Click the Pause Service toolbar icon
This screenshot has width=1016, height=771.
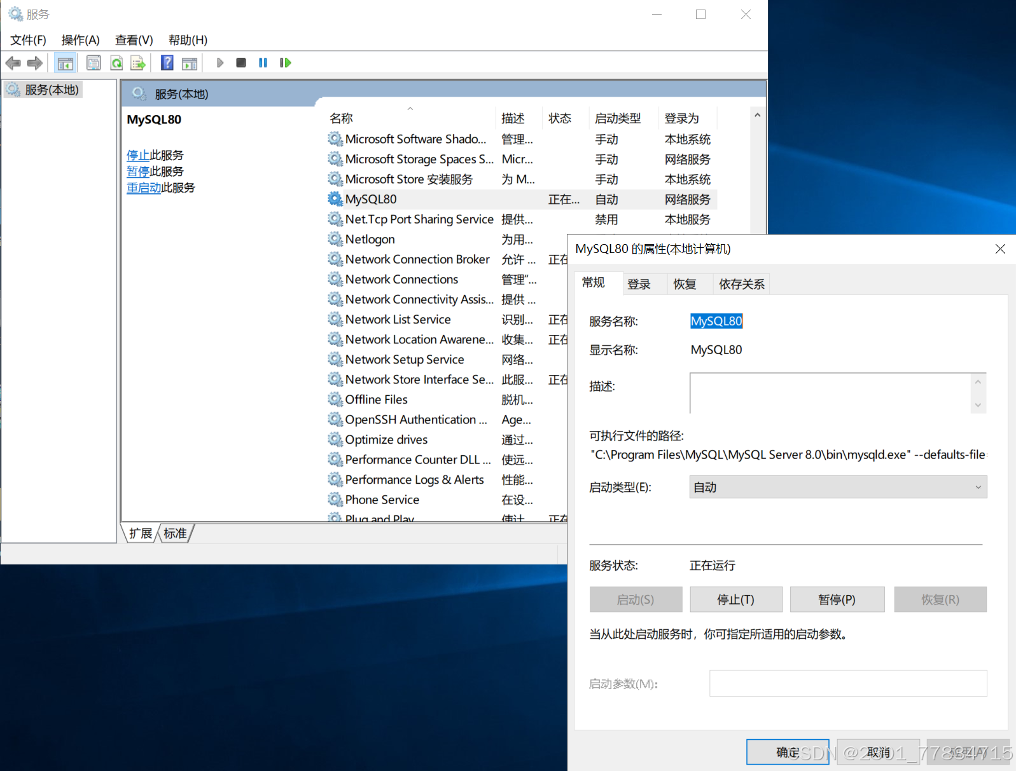point(263,63)
